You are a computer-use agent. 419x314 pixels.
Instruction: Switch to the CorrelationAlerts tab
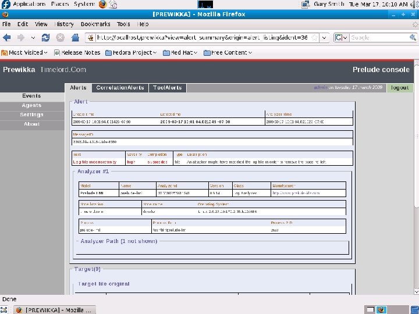tap(120, 88)
